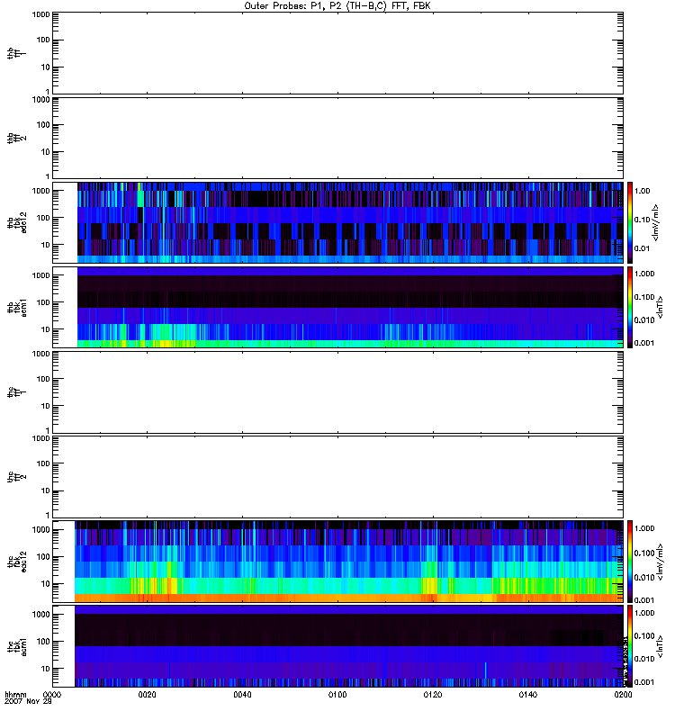
Task: Click the '10' tick of the thb fbk edc12 axis
Action: (x=46, y=245)
